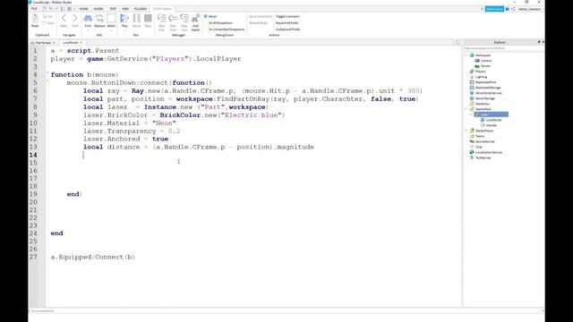Click the Toggle Comment action
Viewport: 573px width, 322px height.
pyautogui.click(x=287, y=16)
